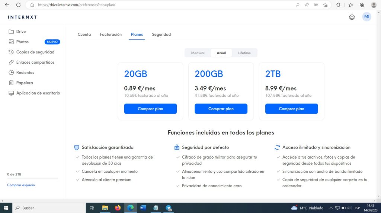Screen dimensions: 381x213
Task: Click Comprar espacio link
Action: pos(21,185)
